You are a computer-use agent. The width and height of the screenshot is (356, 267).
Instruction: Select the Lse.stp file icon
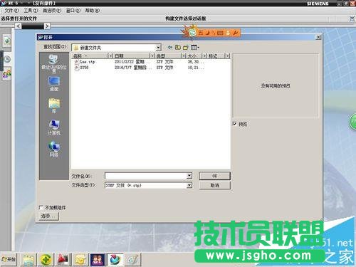77,62
